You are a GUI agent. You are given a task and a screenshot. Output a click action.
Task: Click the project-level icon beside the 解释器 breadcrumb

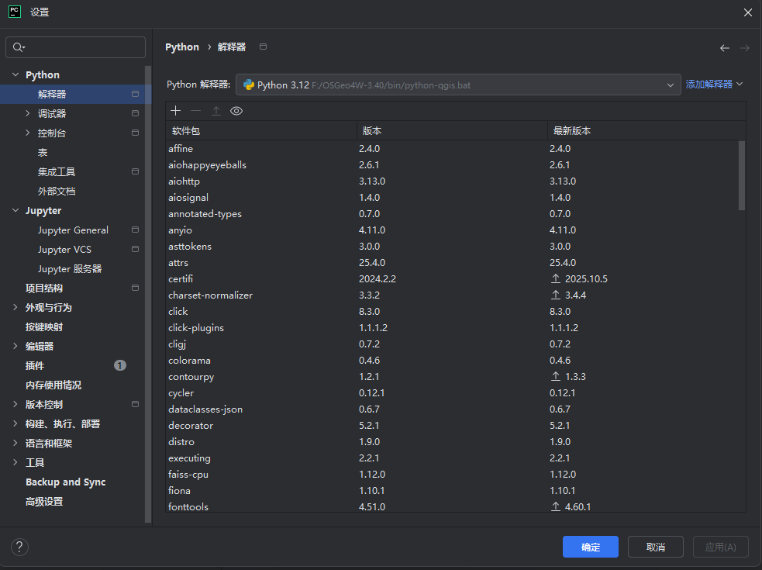[x=263, y=47]
